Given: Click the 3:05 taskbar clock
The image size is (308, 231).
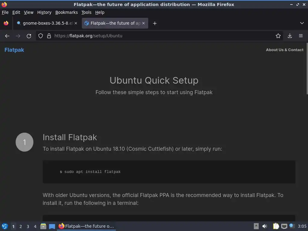Looking at the screenshot, I should coord(302,226).
